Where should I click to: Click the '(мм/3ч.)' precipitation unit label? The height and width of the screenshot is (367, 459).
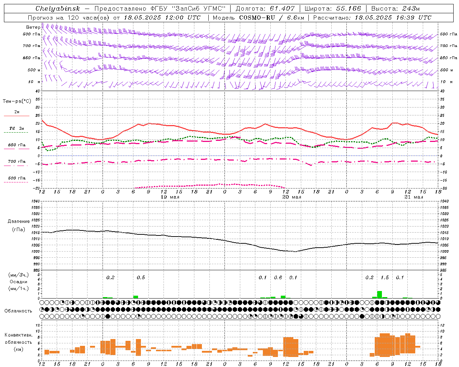click(x=19, y=275)
